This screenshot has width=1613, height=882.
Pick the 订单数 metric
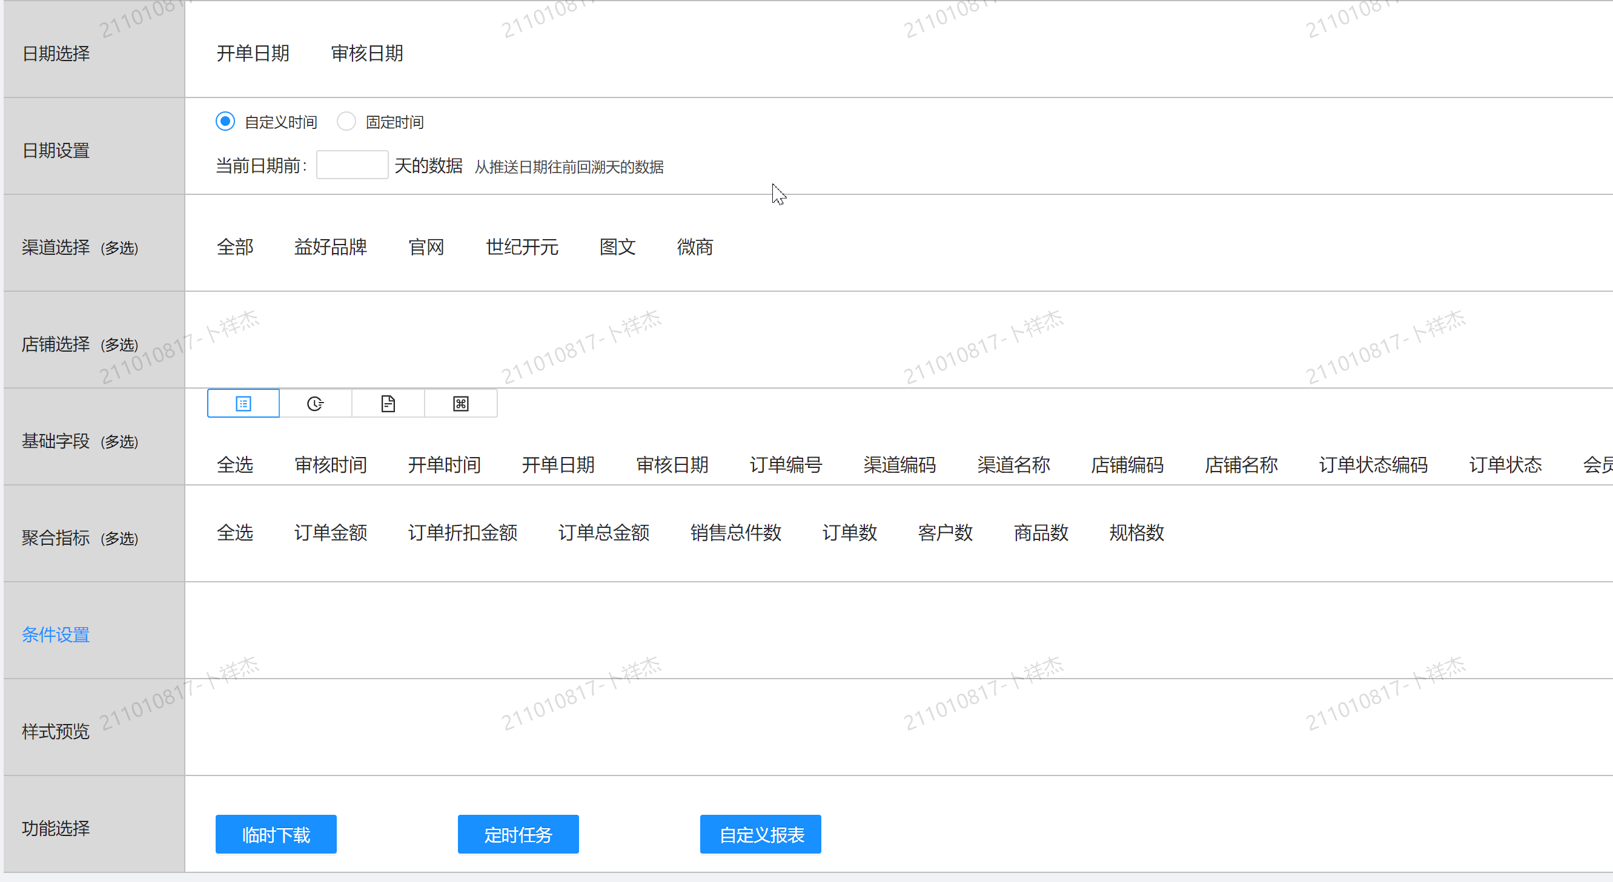click(x=850, y=533)
